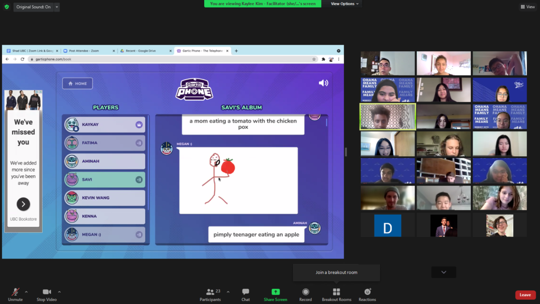Click Join a breakout room
540x304 pixels.
[x=336, y=272]
